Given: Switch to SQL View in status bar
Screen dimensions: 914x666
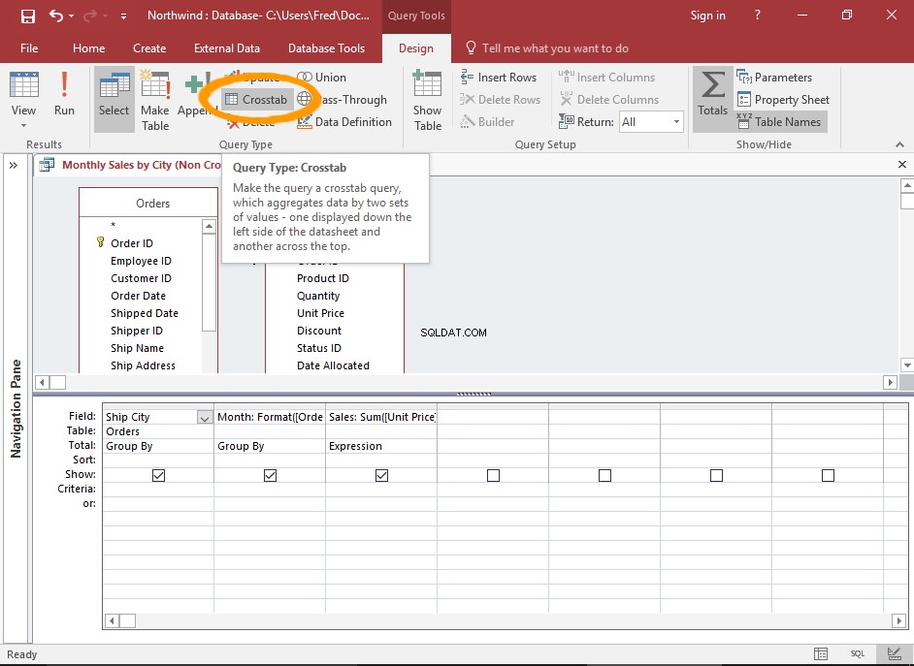Looking at the screenshot, I should pos(858,653).
